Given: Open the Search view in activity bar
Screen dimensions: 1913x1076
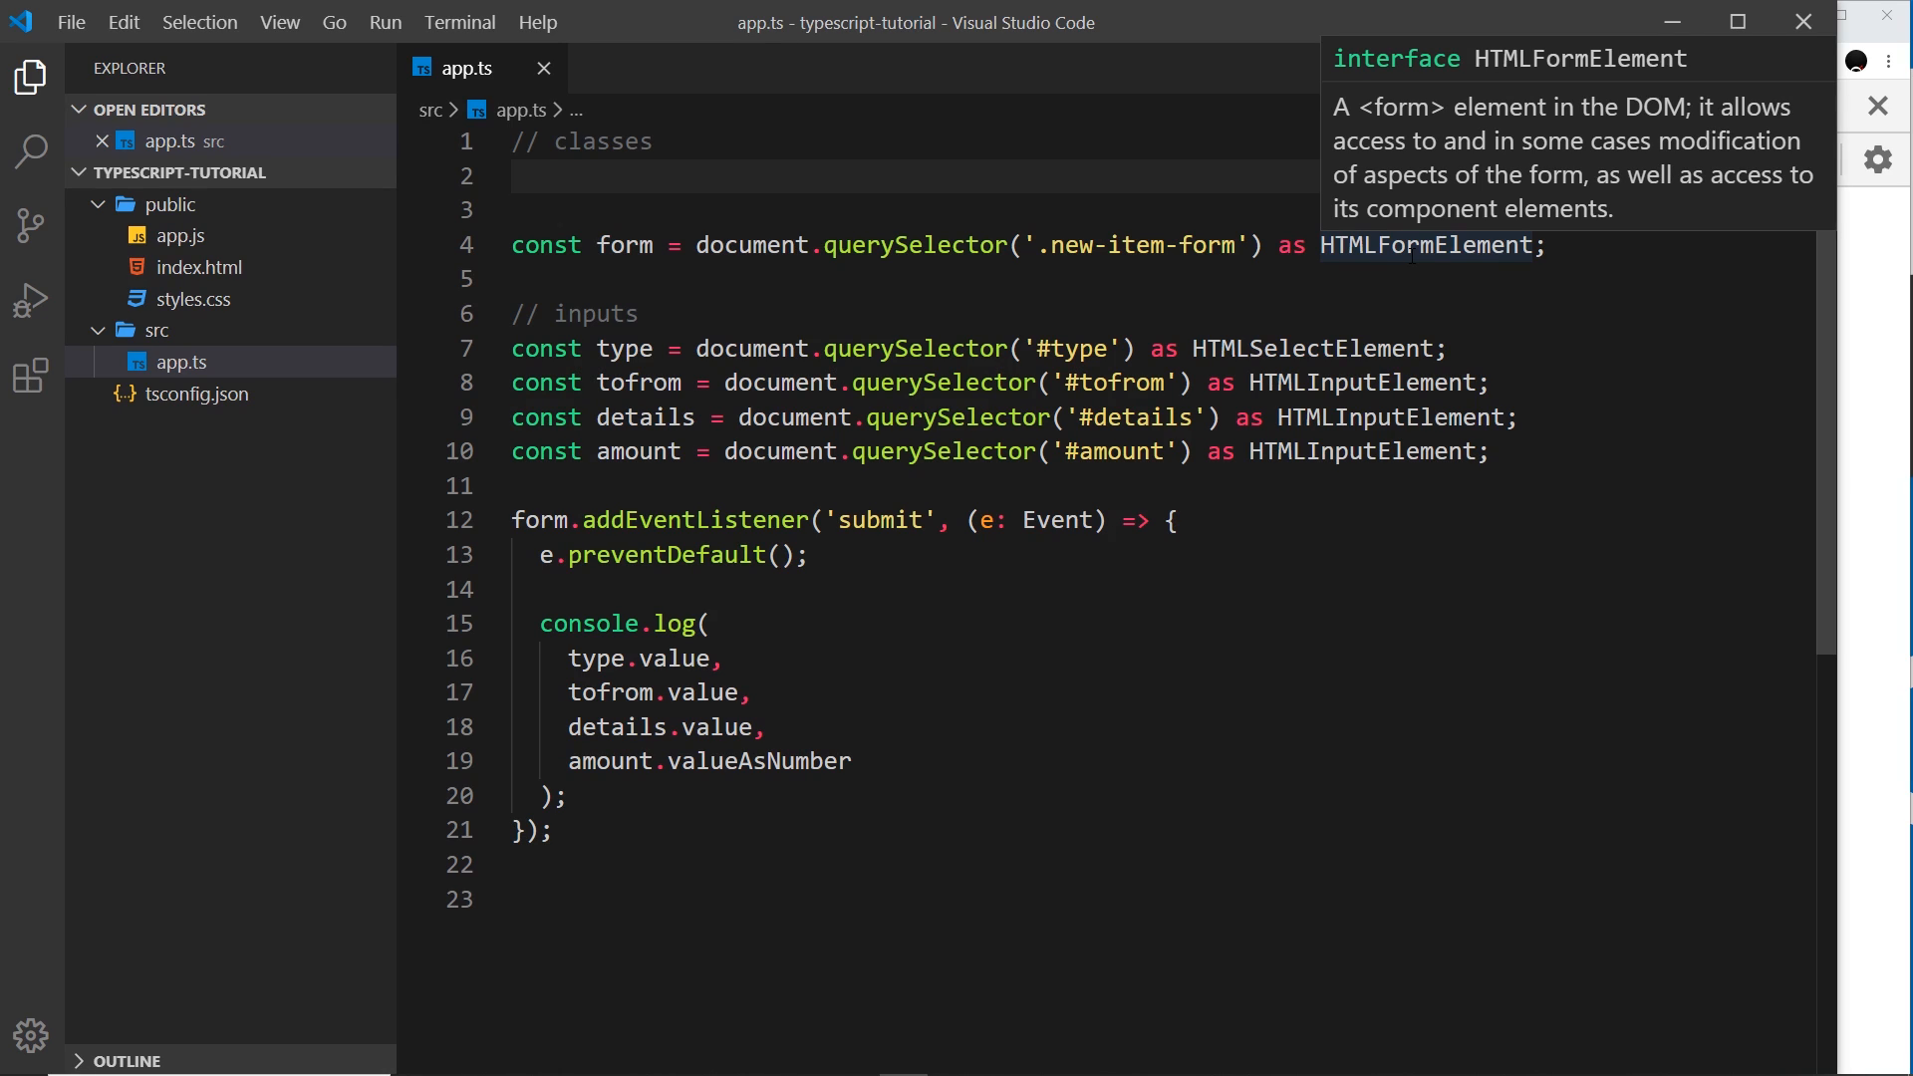Looking at the screenshot, I should tap(31, 151).
